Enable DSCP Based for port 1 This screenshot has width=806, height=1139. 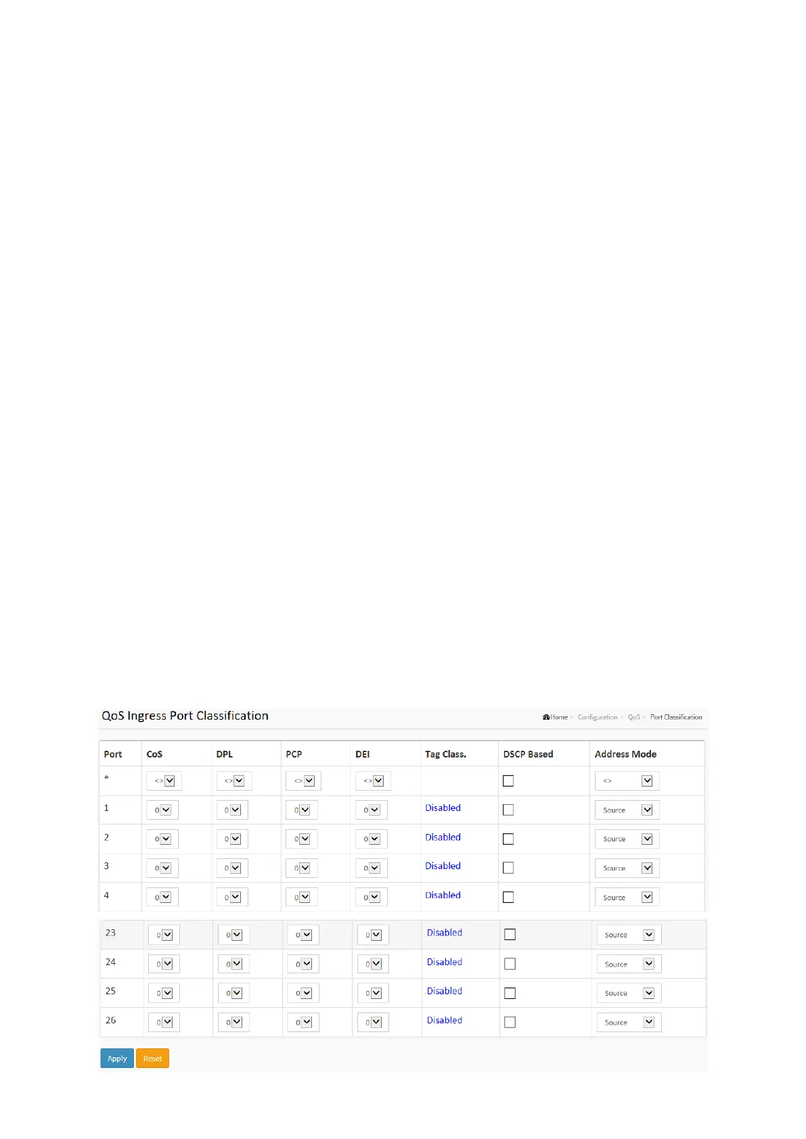tap(508, 810)
